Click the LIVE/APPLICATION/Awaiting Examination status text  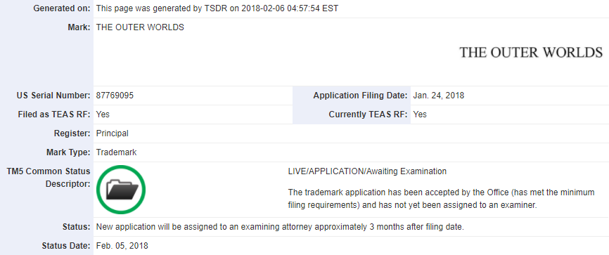click(x=367, y=171)
